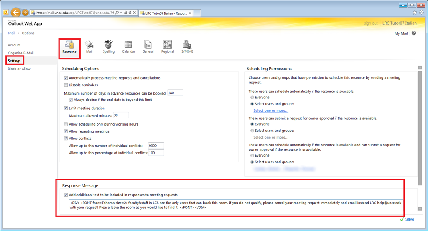The height and width of the screenshot is (231, 428).
Task: Open the Resource settings icon
Action: pyautogui.click(x=69, y=46)
